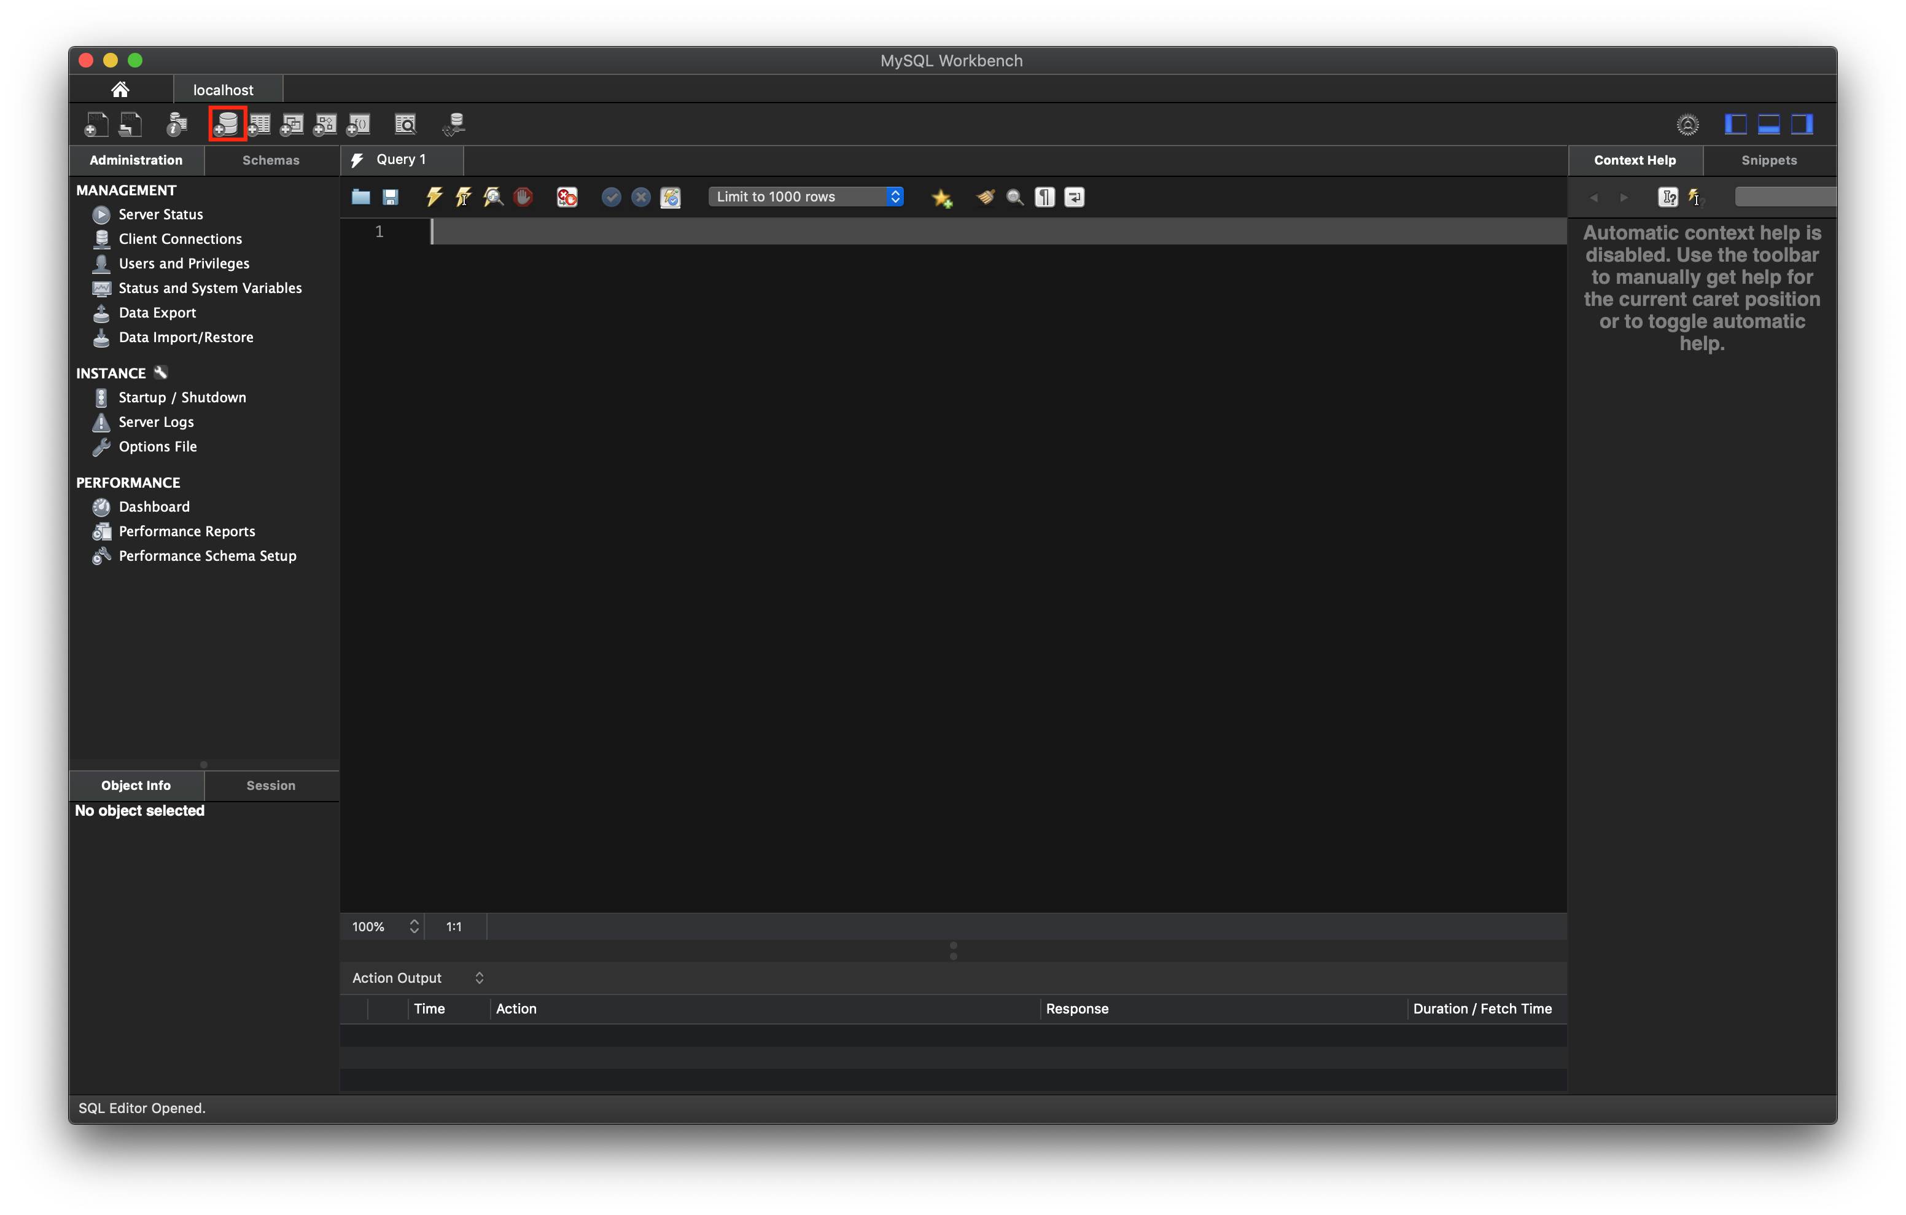This screenshot has height=1215, width=1906.
Task: Go forward in context help history
Action: (x=1624, y=197)
